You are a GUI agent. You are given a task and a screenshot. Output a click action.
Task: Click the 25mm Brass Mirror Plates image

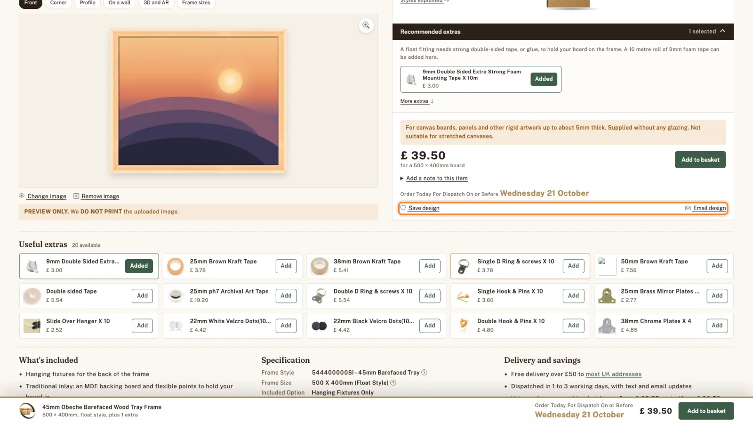point(607,296)
